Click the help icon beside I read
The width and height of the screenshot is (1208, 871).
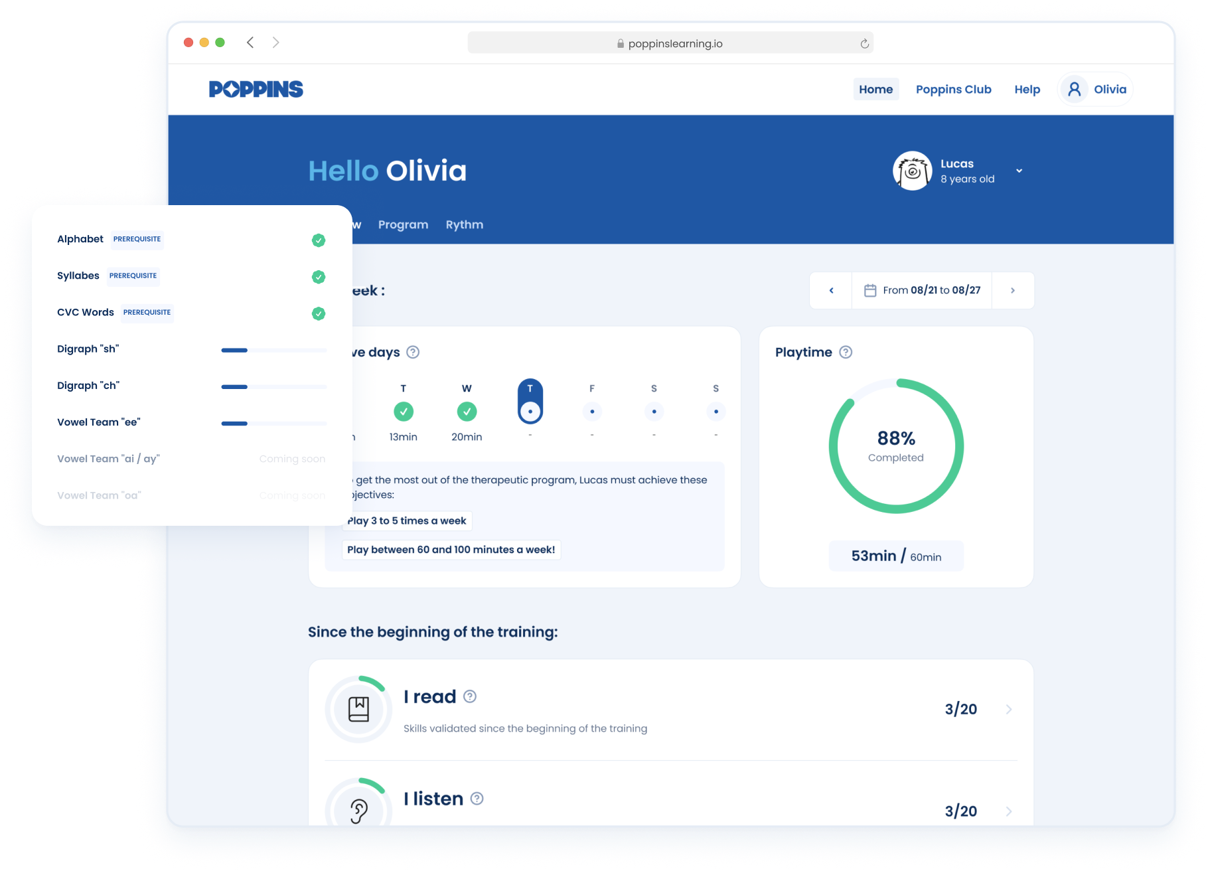pyautogui.click(x=470, y=696)
